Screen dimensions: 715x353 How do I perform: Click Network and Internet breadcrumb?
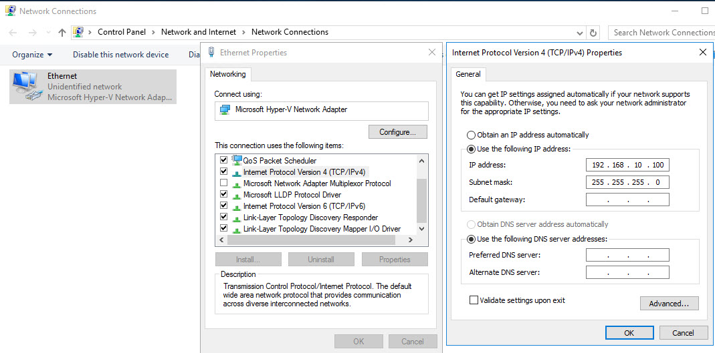tap(199, 32)
